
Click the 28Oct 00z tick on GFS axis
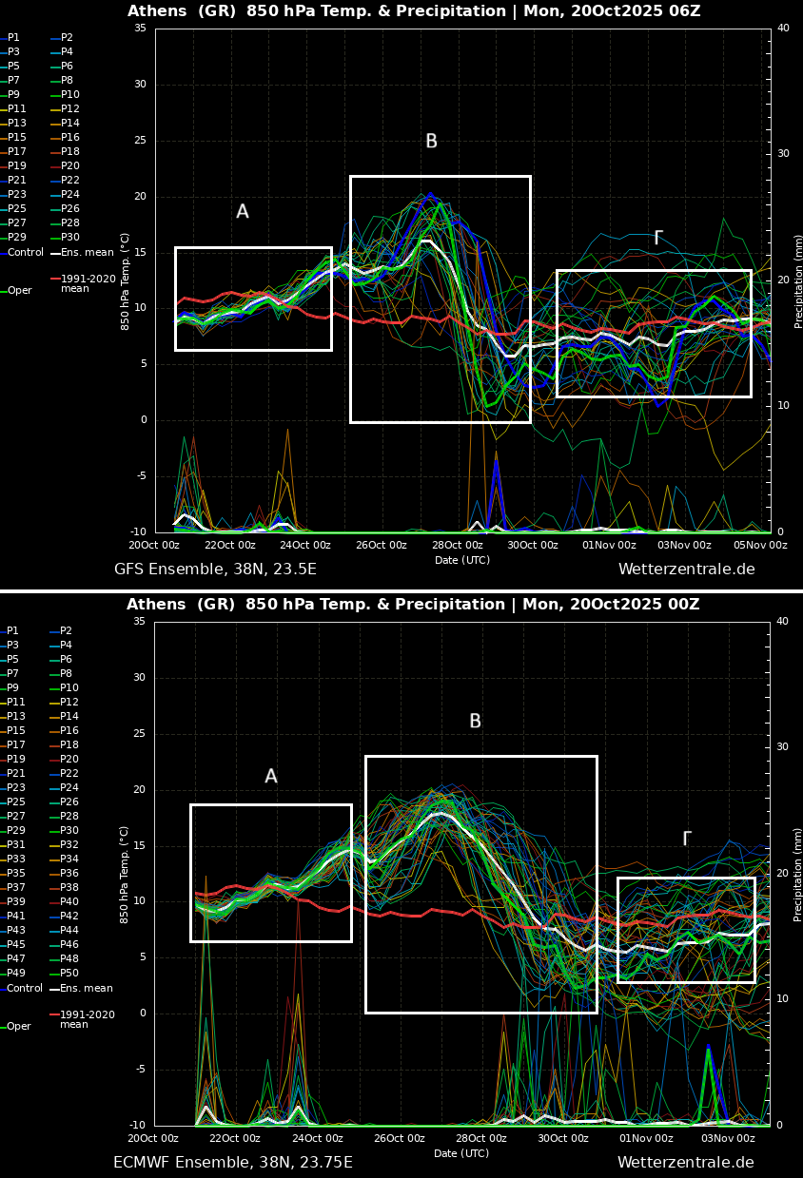pyautogui.click(x=458, y=546)
